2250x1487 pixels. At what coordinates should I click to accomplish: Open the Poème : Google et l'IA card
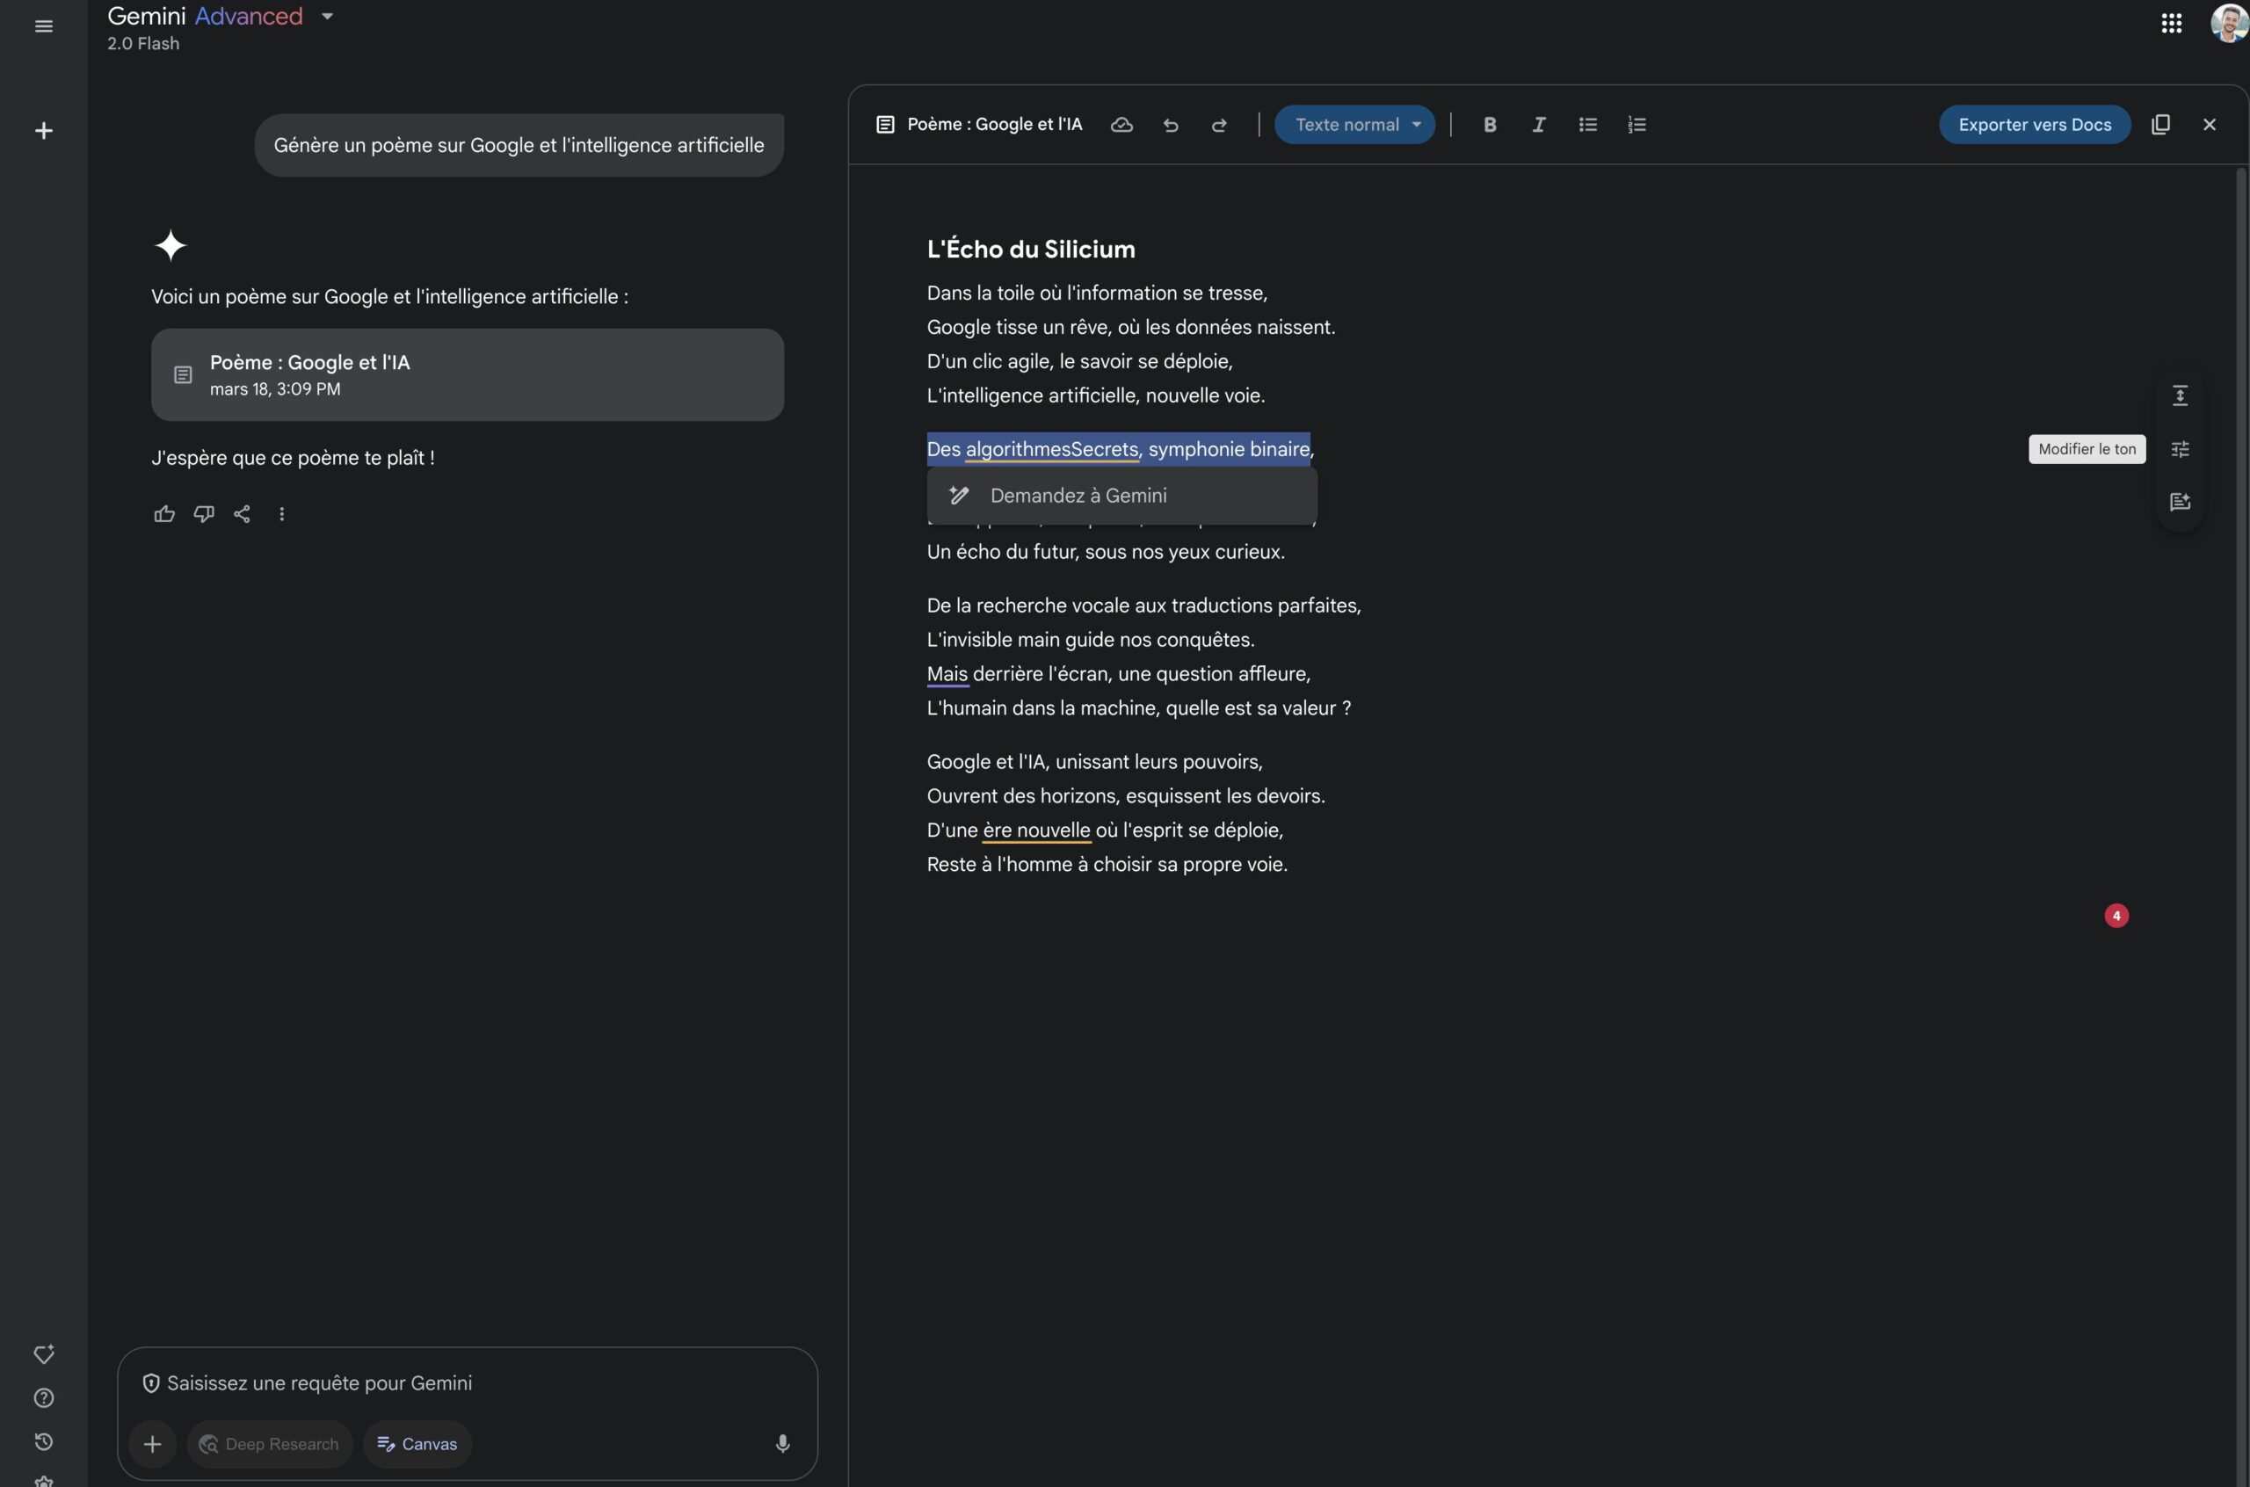468,374
